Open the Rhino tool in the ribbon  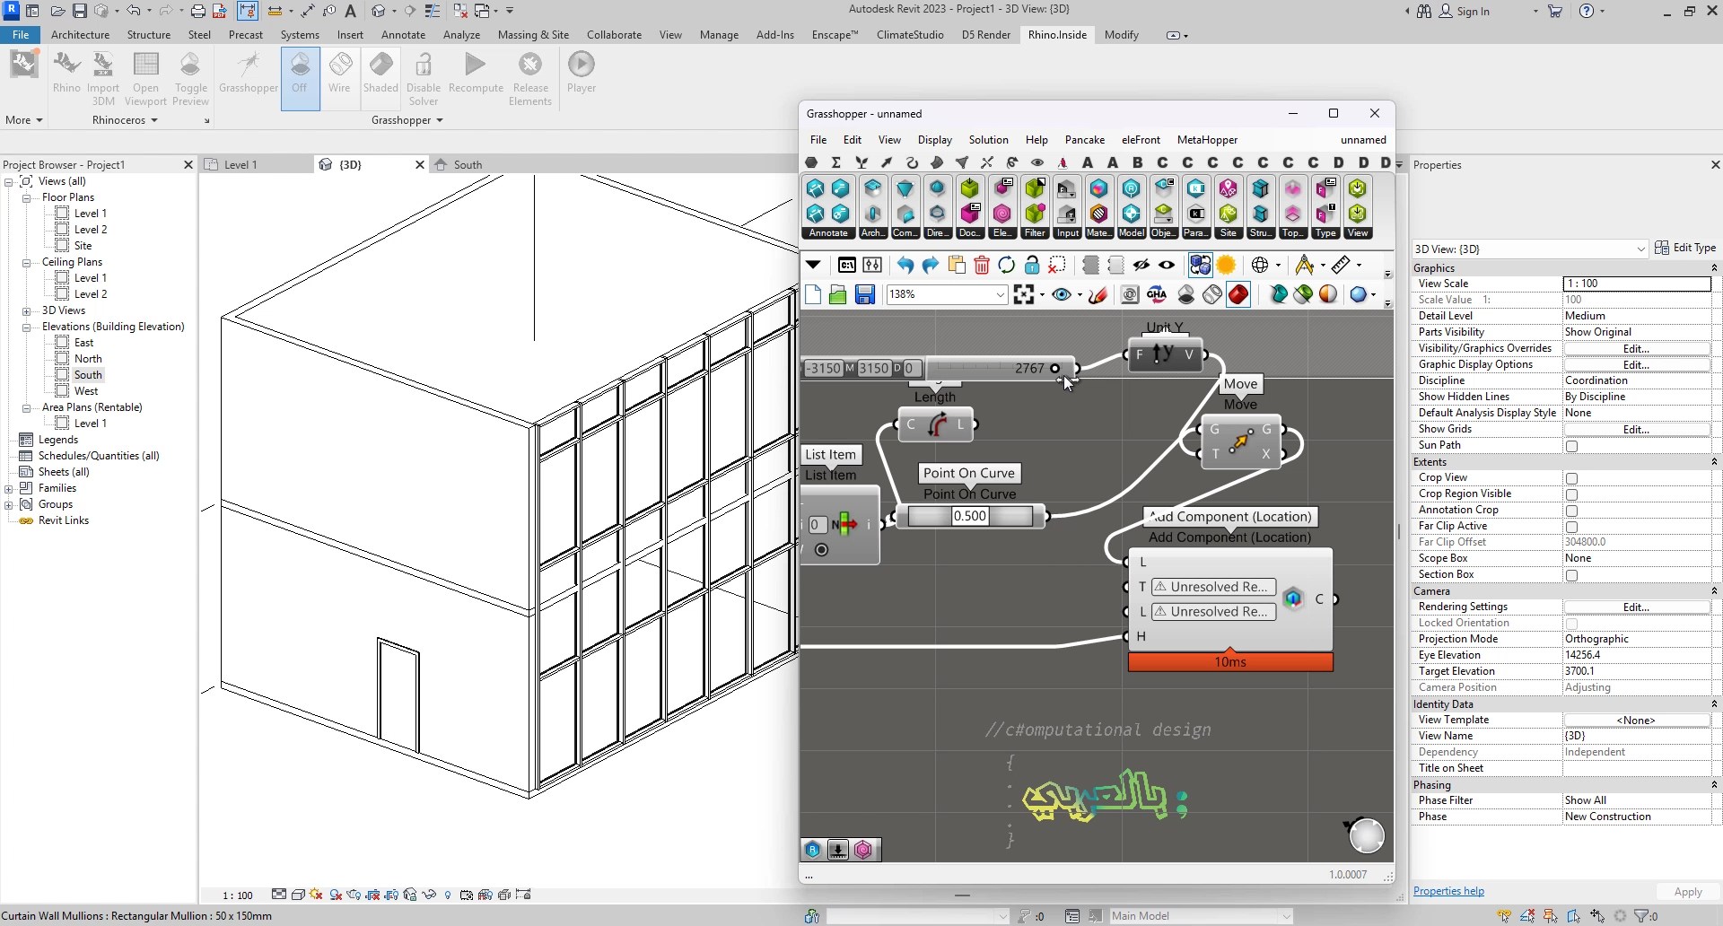66,74
